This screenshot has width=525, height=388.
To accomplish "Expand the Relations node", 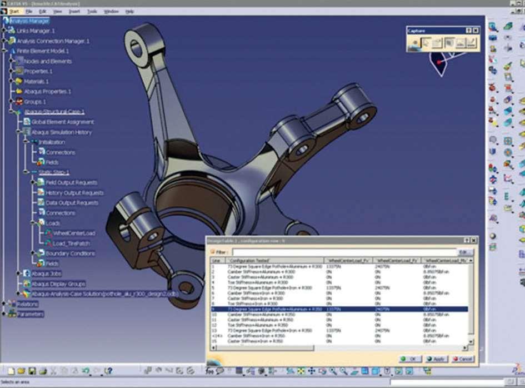I will (4, 304).
